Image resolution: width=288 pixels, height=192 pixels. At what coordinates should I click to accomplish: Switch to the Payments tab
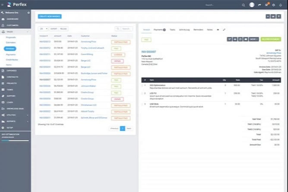[x=160, y=30]
